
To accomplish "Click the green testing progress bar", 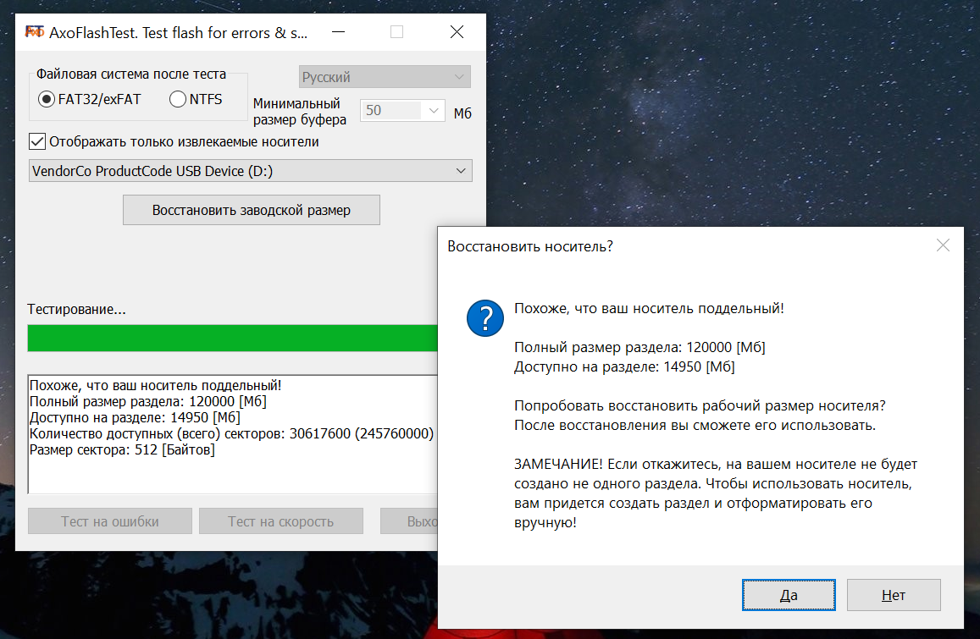I will (229, 338).
